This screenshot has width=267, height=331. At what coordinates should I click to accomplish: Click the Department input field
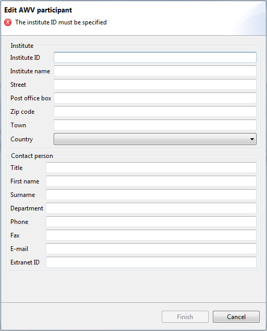[151, 208]
